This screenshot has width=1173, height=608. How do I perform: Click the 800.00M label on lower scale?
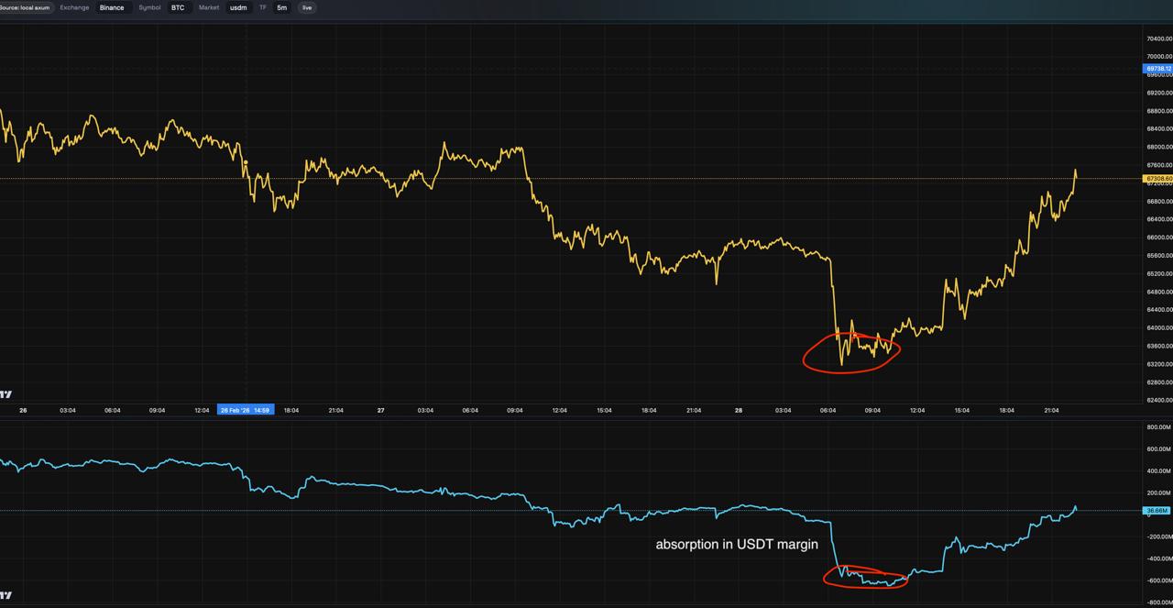(x=1158, y=427)
